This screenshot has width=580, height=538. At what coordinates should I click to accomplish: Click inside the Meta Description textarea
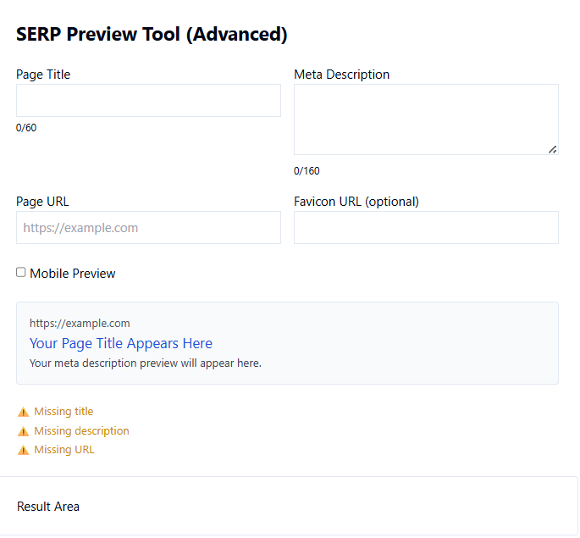click(425, 119)
